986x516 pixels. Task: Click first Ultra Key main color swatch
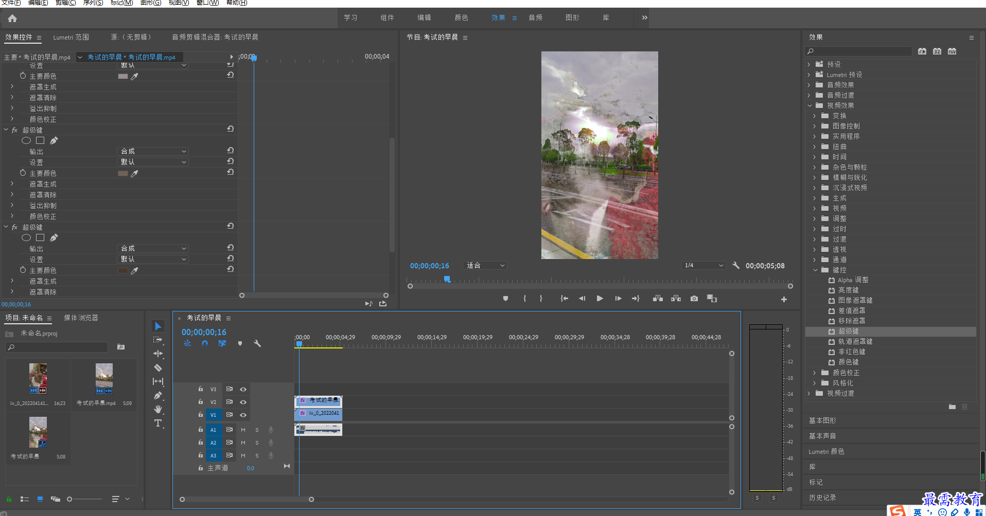click(123, 76)
